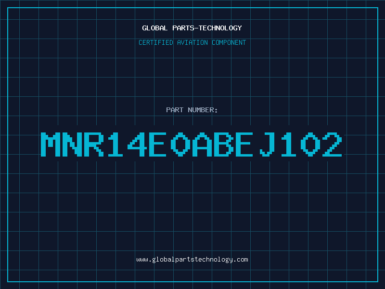Select the letter M in the part number

coord(51,144)
